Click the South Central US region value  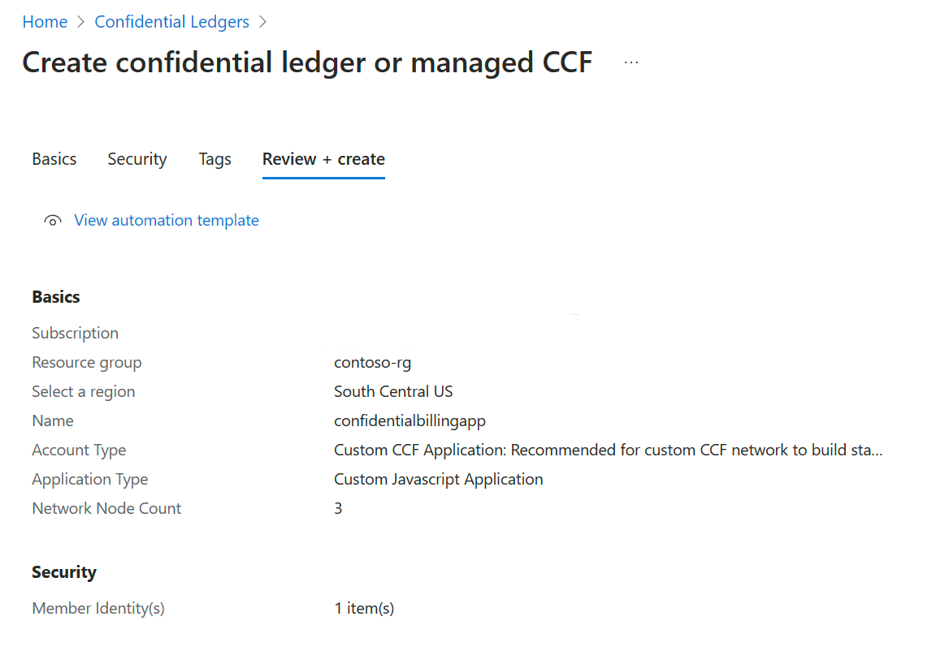(x=393, y=391)
